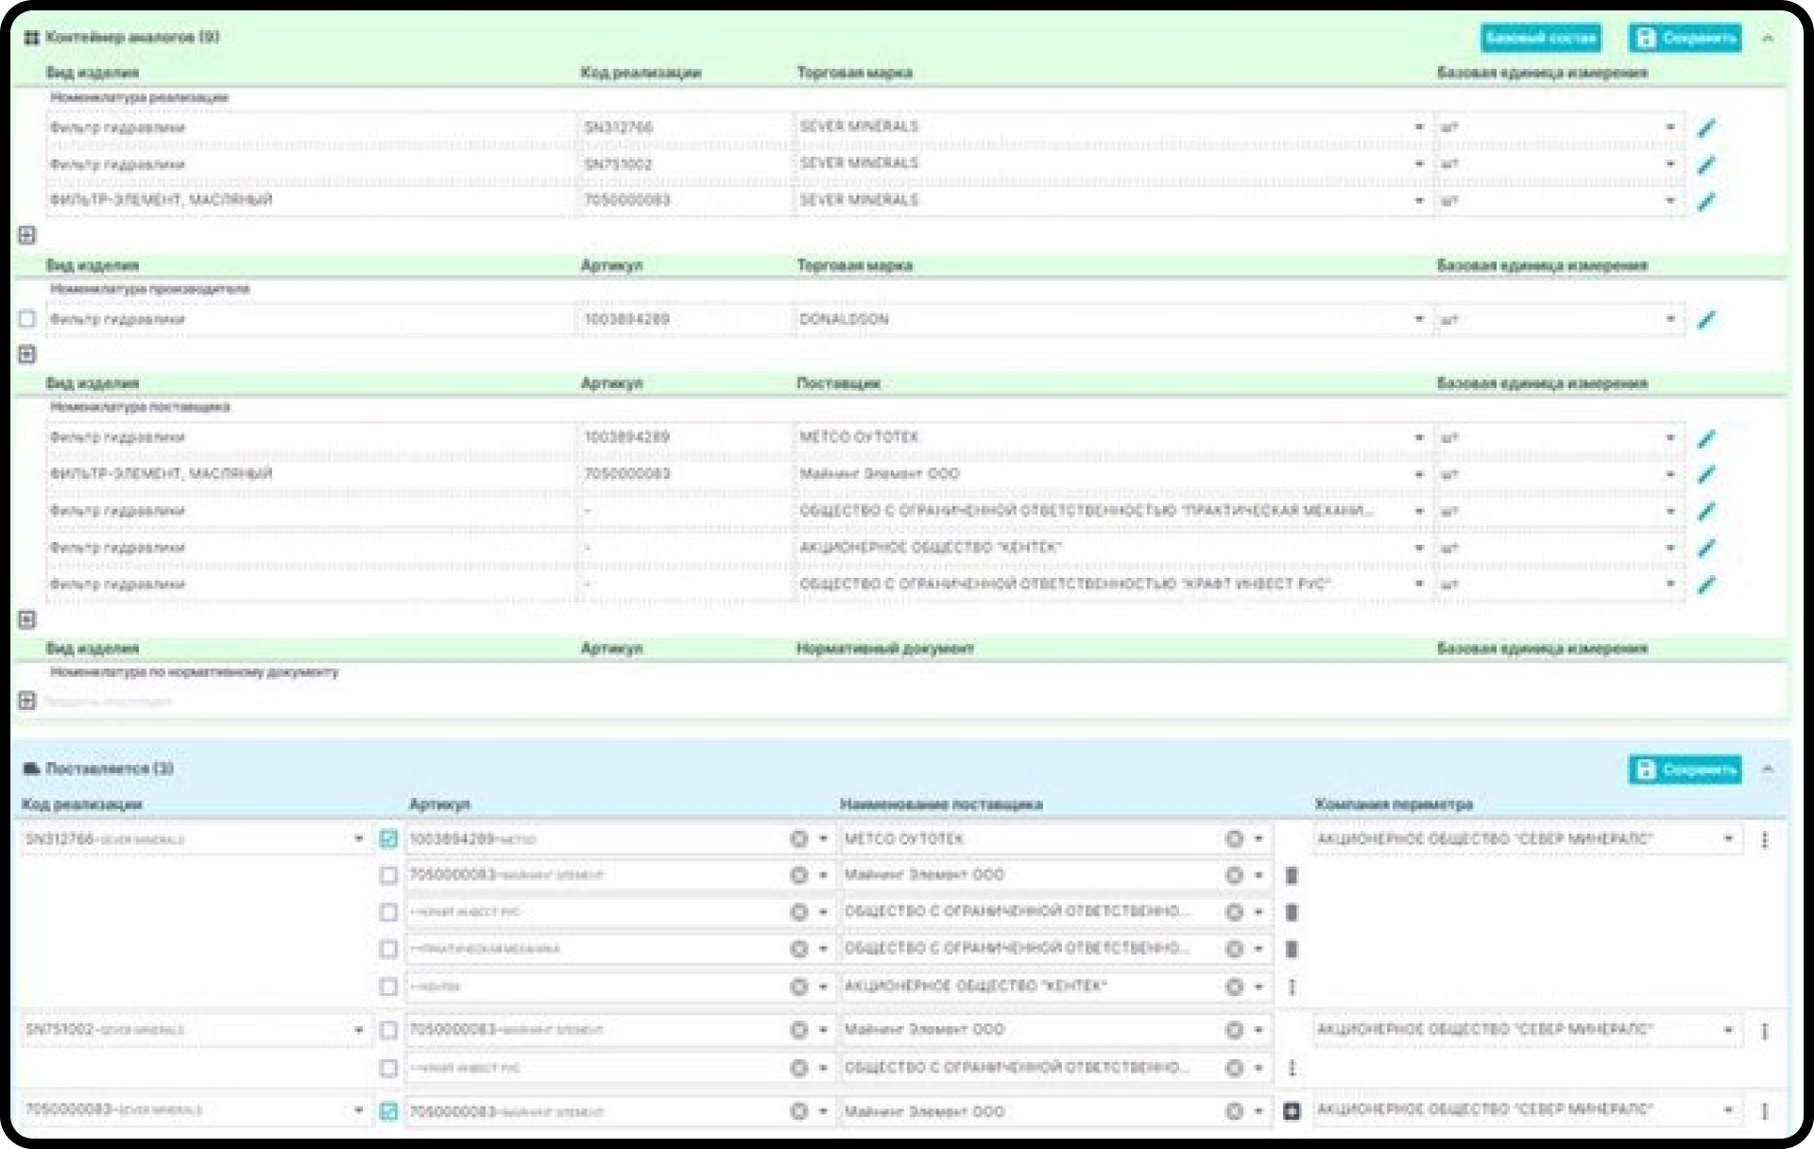Click edit pencil for DONALDSON row
The width and height of the screenshot is (1814, 1149).
(x=1706, y=320)
